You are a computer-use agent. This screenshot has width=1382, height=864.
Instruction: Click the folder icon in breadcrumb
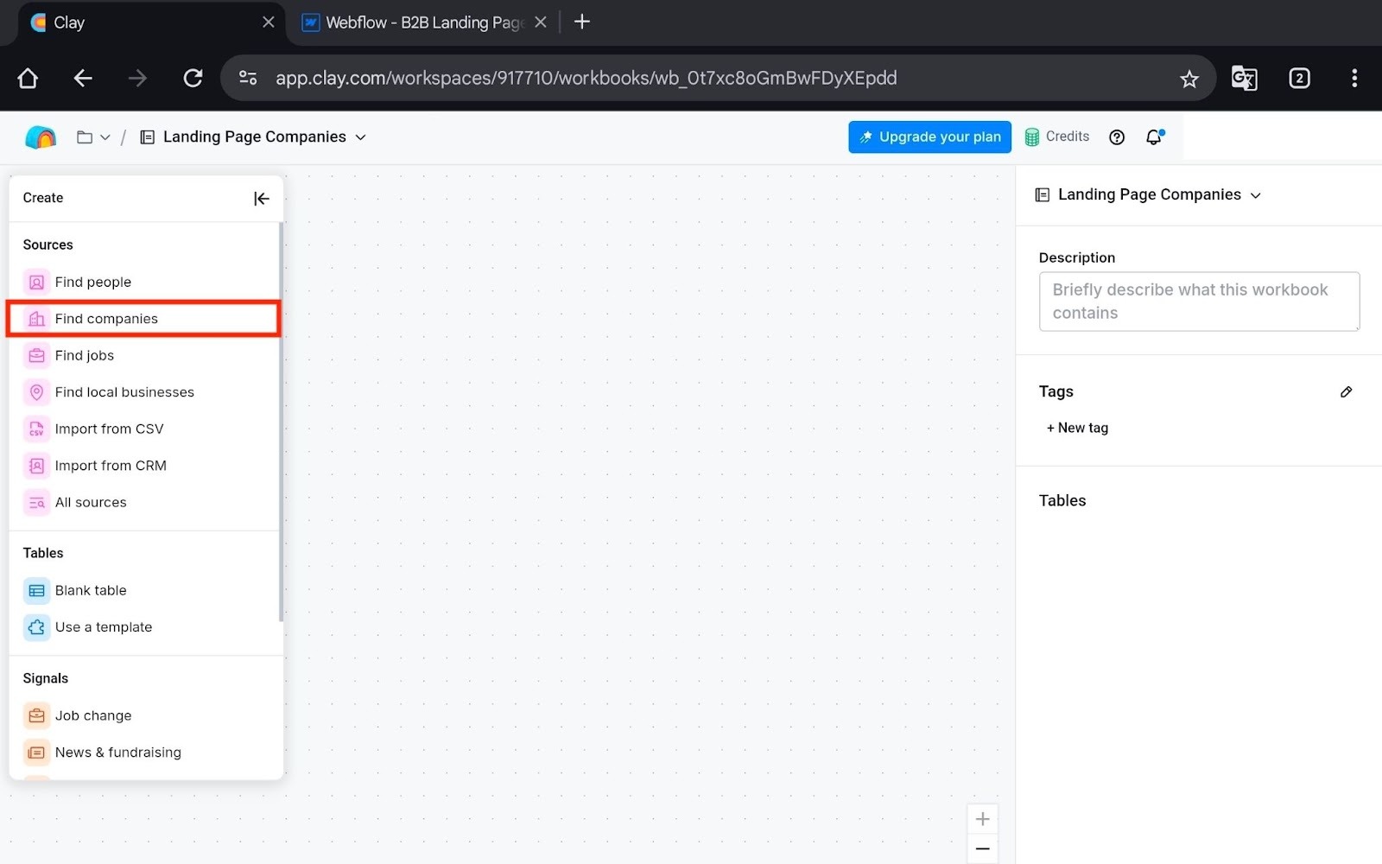tap(85, 137)
